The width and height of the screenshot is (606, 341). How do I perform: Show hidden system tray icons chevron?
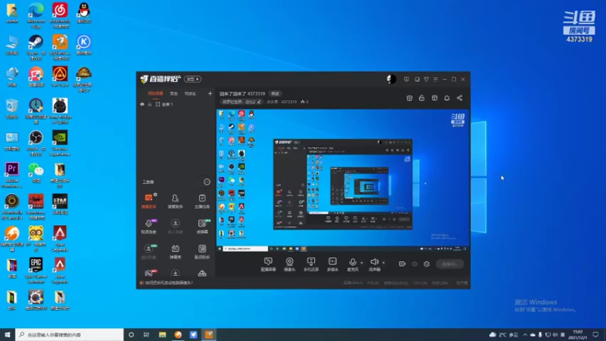[525, 335]
